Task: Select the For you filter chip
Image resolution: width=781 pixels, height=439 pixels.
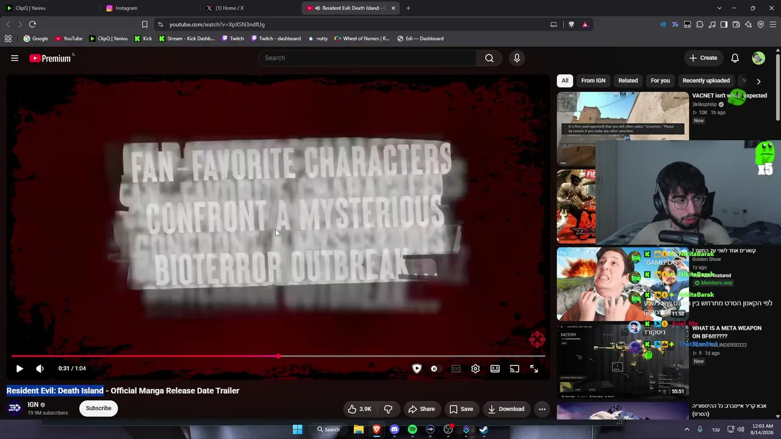Action: coord(660,80)
